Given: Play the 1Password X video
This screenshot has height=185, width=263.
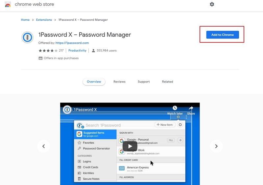Looking at the screenshot, I should (x=130, y=146).
